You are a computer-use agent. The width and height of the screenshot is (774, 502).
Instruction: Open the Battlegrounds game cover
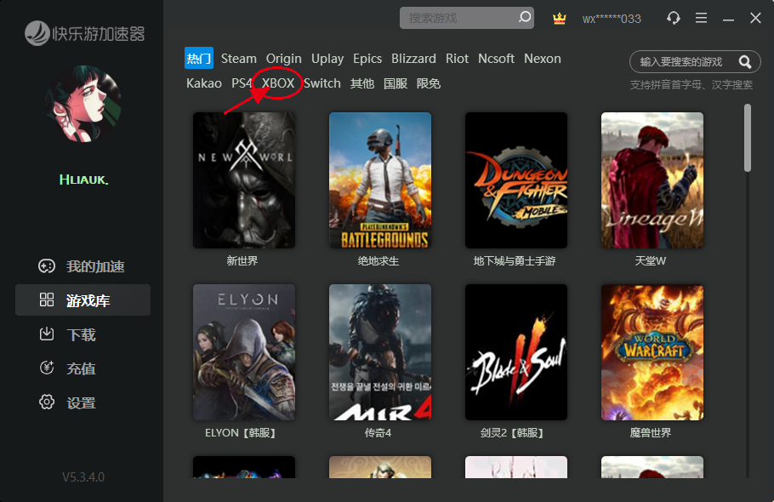click(380, 180)
